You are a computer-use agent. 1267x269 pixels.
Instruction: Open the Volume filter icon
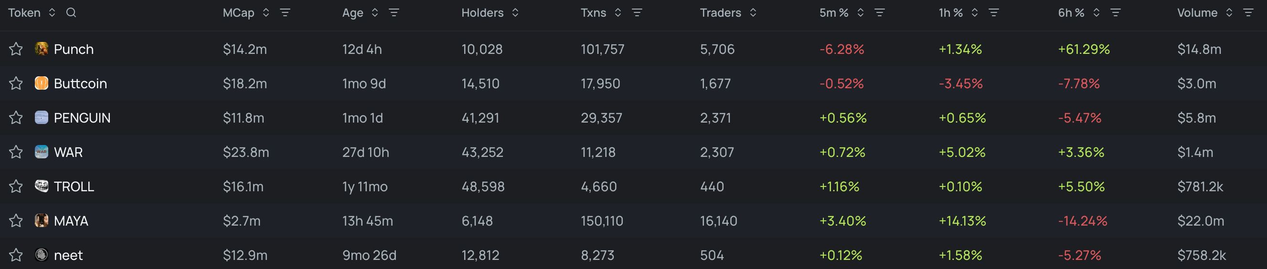1248,13
